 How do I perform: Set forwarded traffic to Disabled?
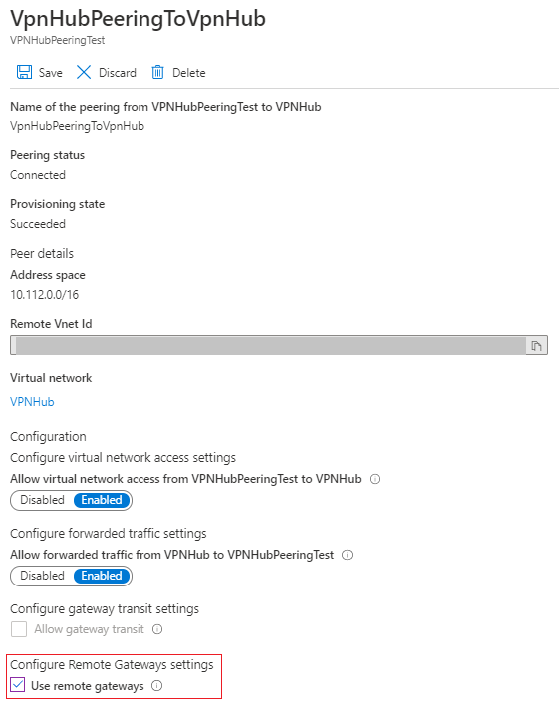42,576
